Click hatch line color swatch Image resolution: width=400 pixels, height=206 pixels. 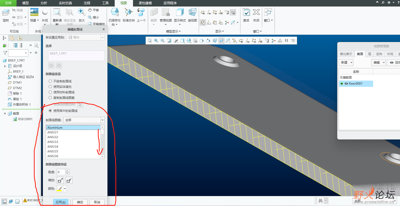60,189
